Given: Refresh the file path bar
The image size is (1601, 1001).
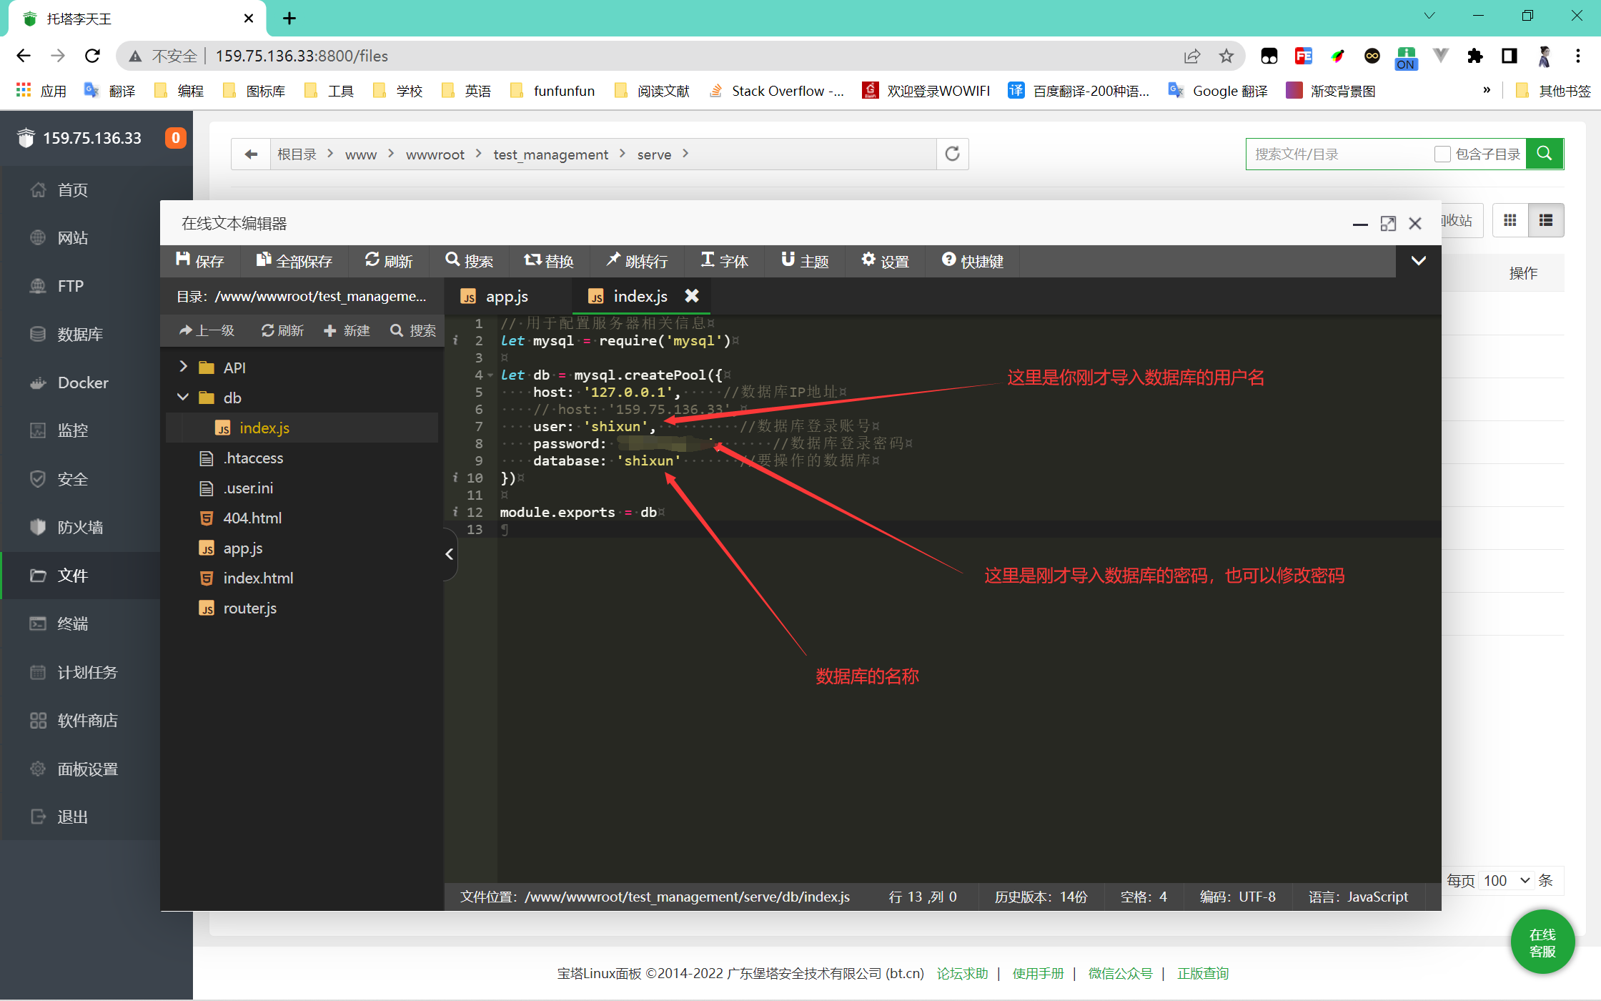Looking at the screenshot, I should point(952,154).
